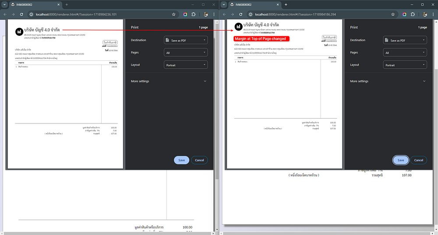Open the Layout Portrait dropdown in left dialog
This screenshot has height=235, width=438.
186,65
